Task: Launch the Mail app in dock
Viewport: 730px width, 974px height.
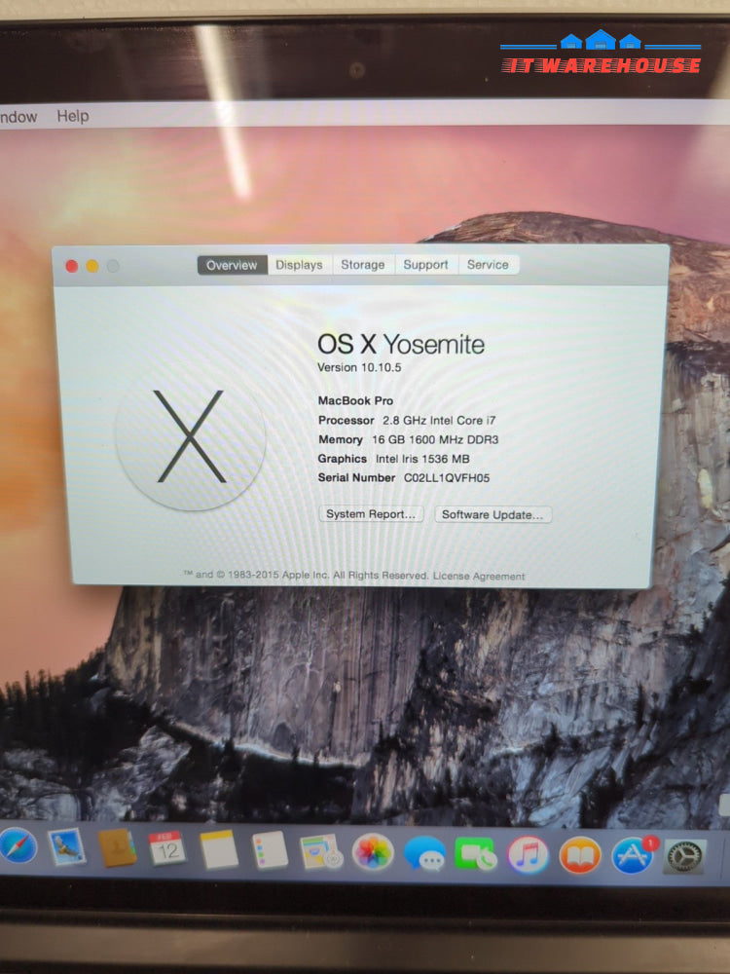Action: pos(66,847)
